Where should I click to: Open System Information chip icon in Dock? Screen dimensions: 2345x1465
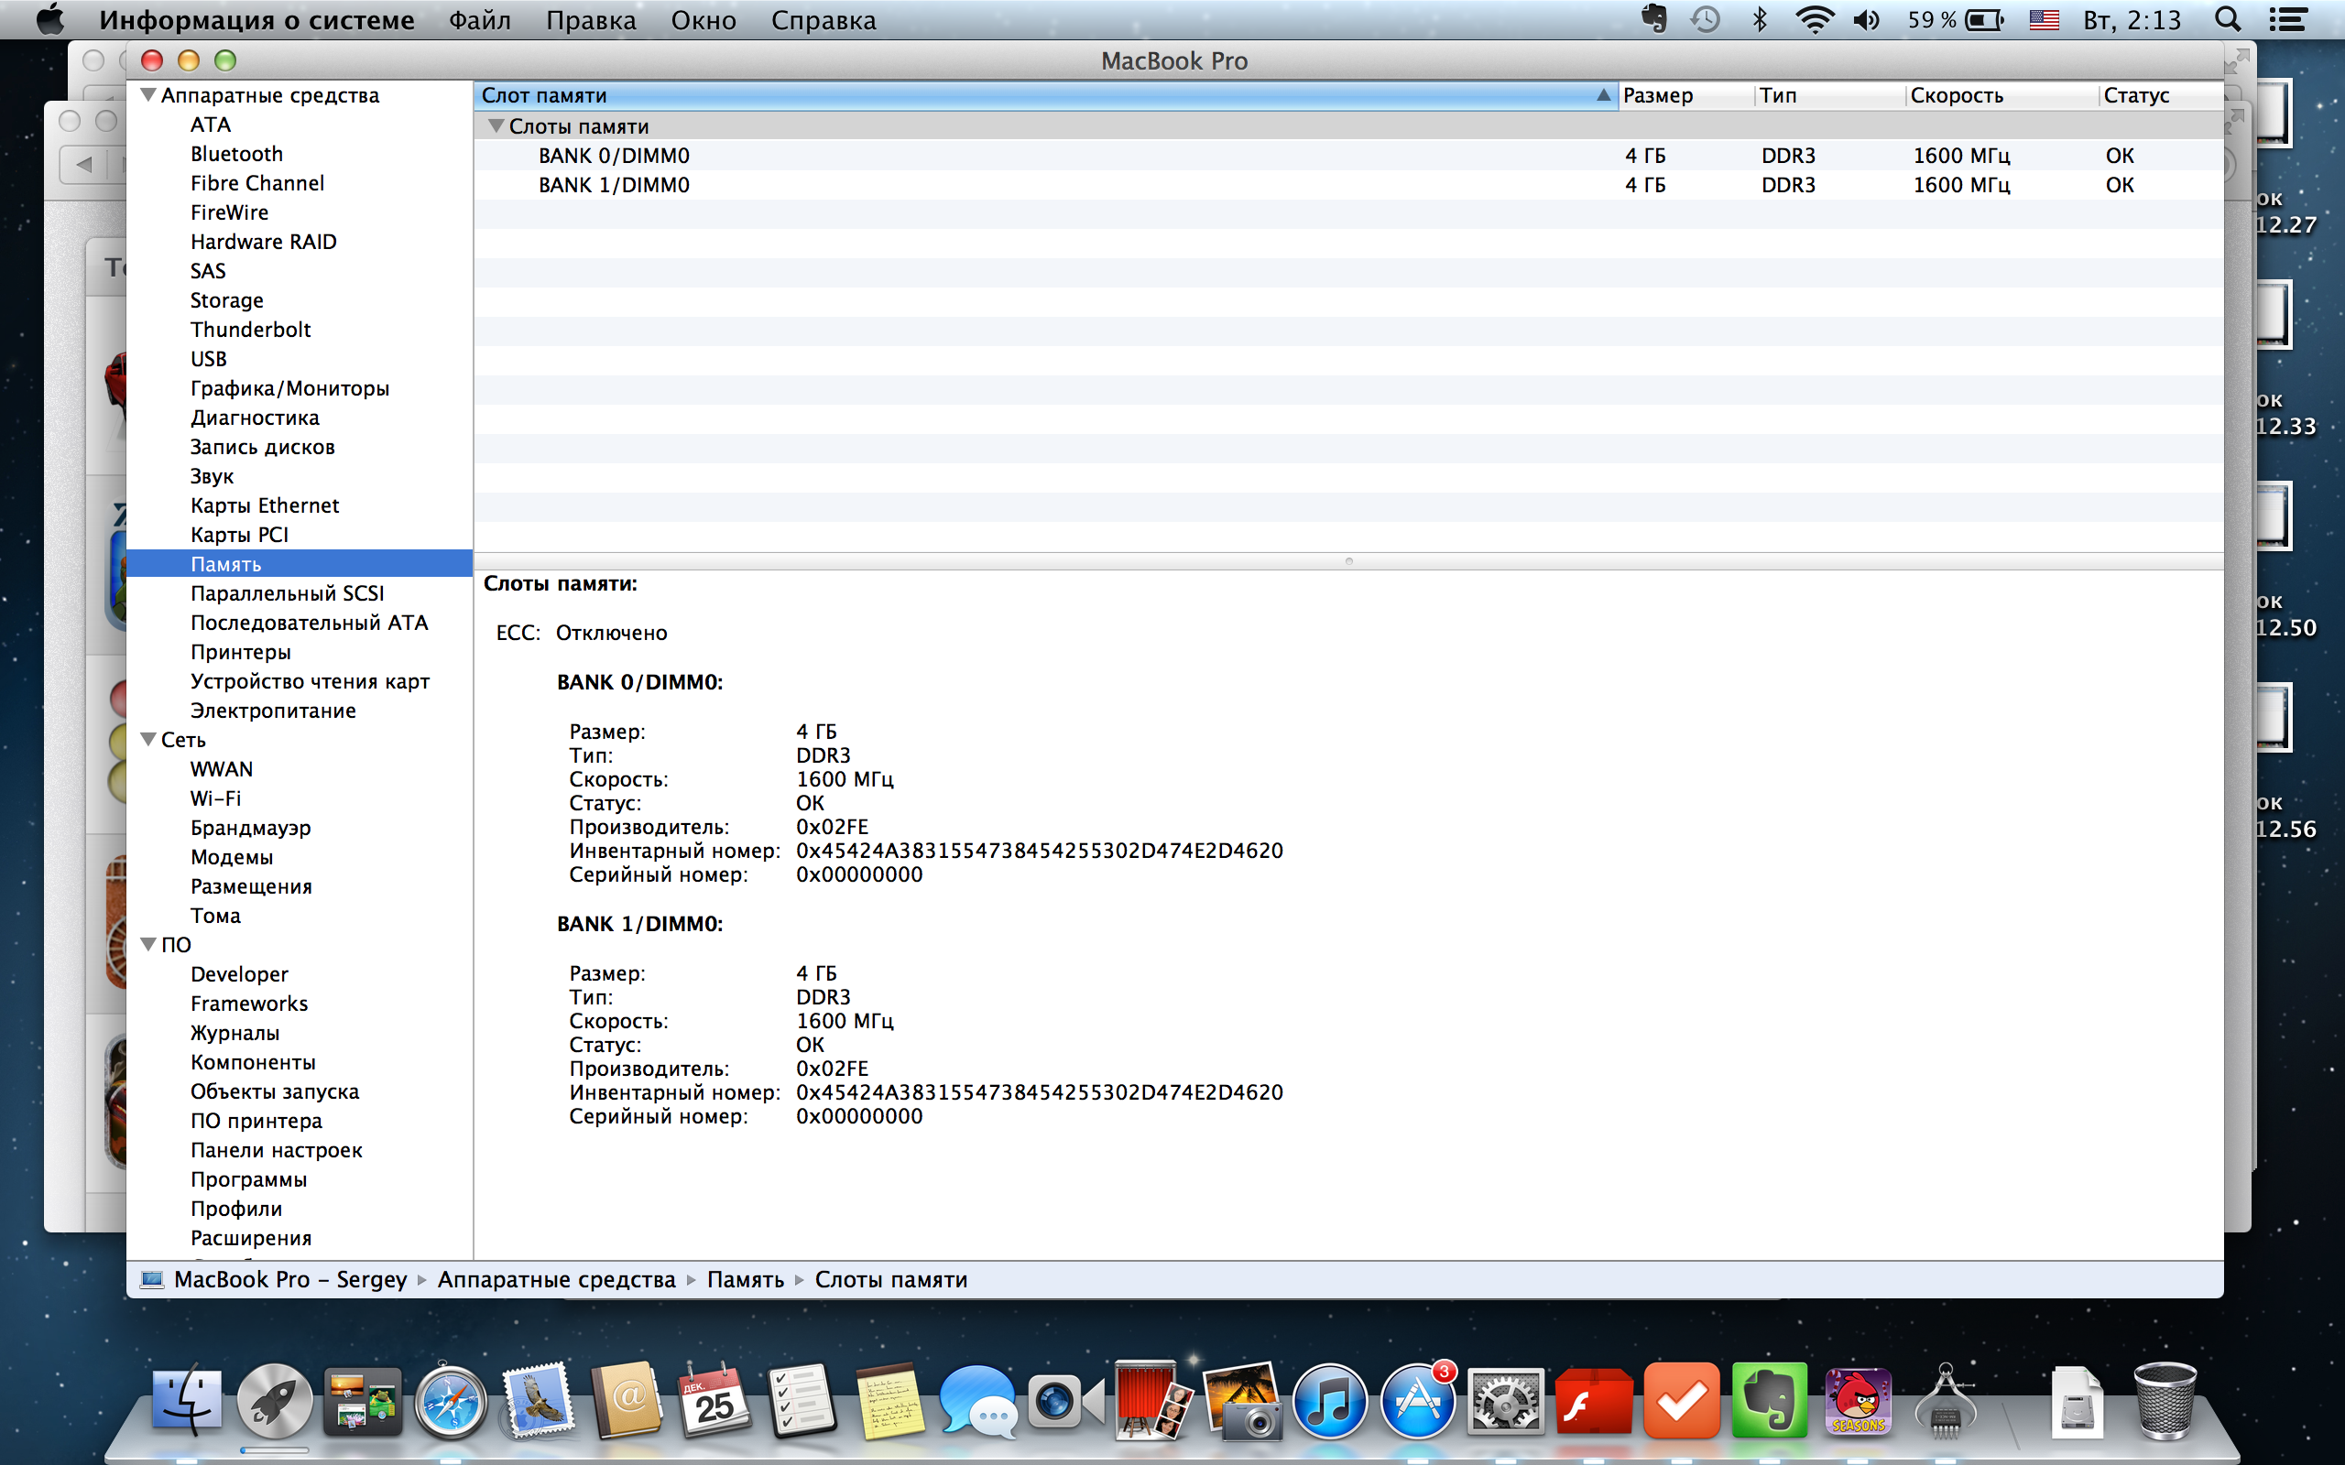coord(1946,1401)
